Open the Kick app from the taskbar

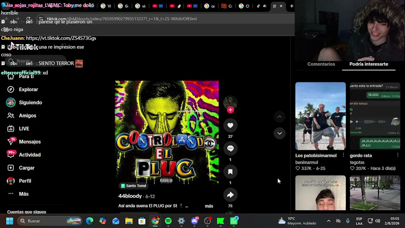coord(221,221)
